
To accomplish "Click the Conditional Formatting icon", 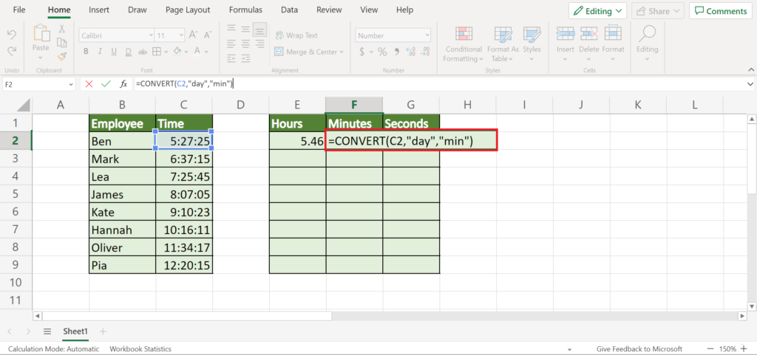I will pyautogui.click(x=464, y=34).
